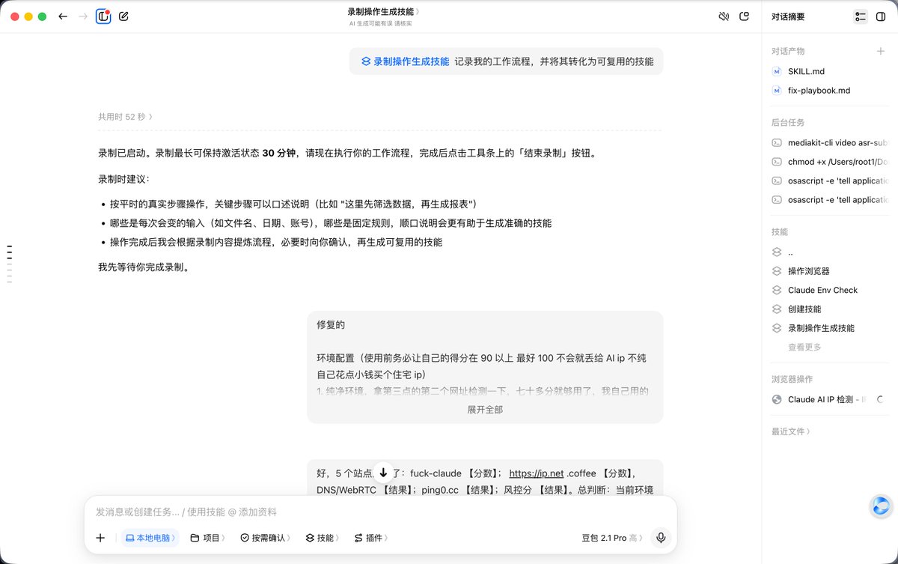Start a new chat with the compose icon
The width and height of the screenshot is (898, 564).
pos(123,16)
